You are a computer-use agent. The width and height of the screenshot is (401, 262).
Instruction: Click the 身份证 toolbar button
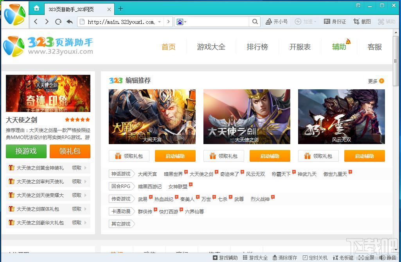335,22
